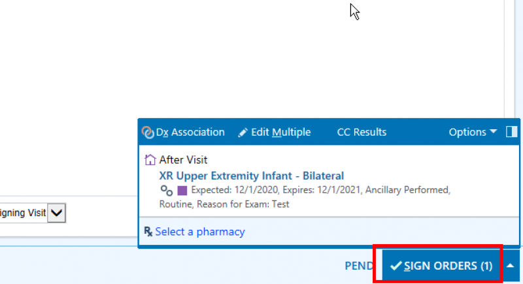Click the Dx Association chain-link icon

[148, 132]
